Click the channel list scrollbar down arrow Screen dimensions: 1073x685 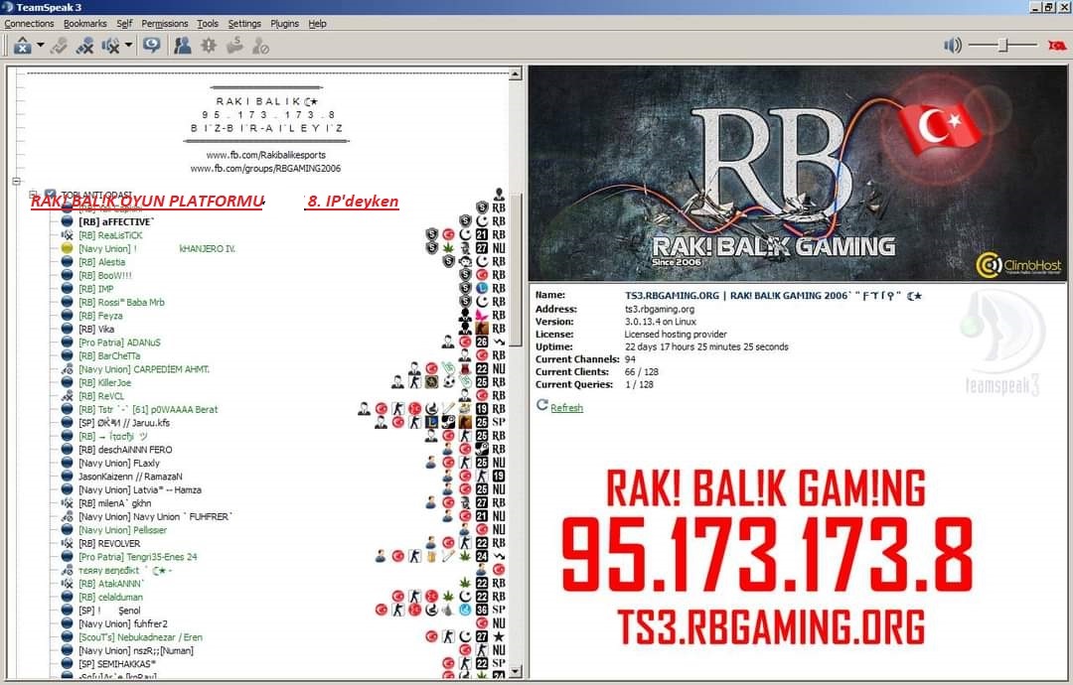(x=516, y=672)
